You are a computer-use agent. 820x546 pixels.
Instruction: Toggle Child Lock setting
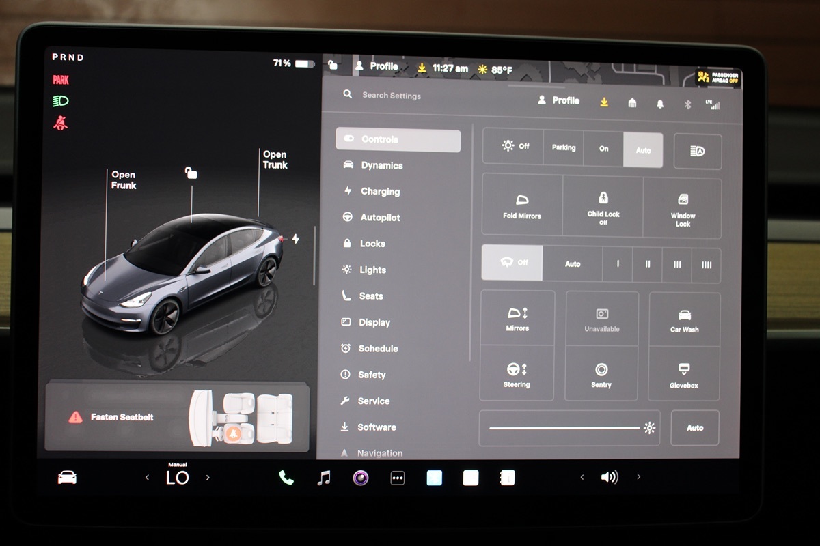click(603, 205)
